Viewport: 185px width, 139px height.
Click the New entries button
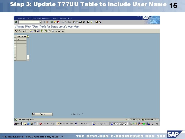coord(24,31)
